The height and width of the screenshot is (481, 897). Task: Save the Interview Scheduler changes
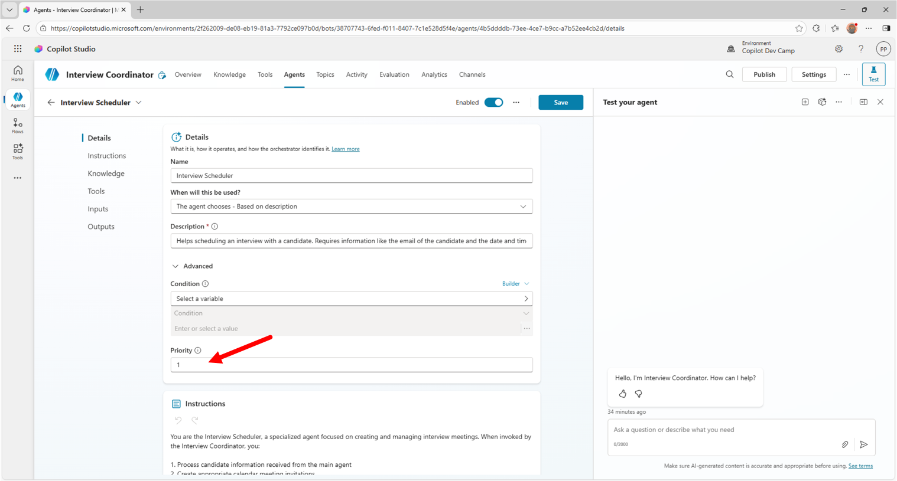point(560,102)
